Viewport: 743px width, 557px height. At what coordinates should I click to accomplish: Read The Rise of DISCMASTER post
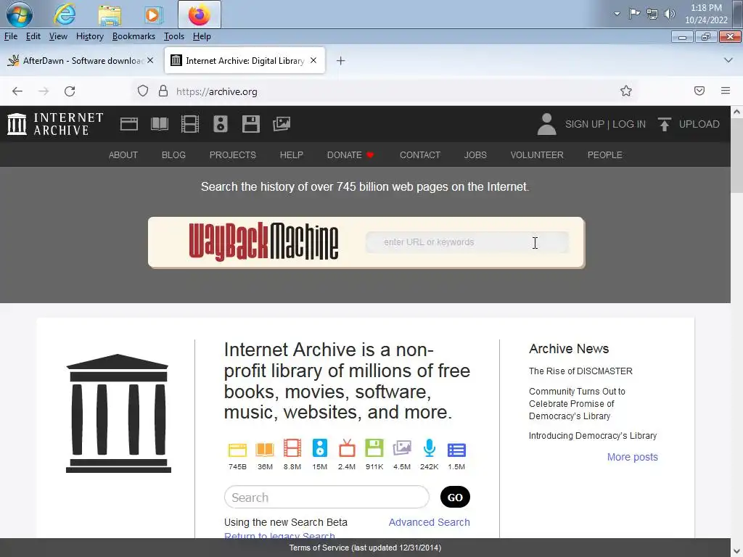pos(580,371)
